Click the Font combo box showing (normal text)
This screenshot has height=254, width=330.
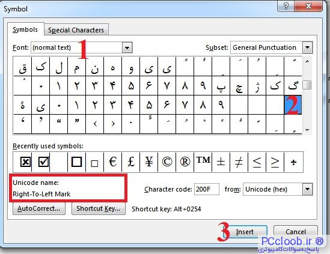(x=81, y=47)
